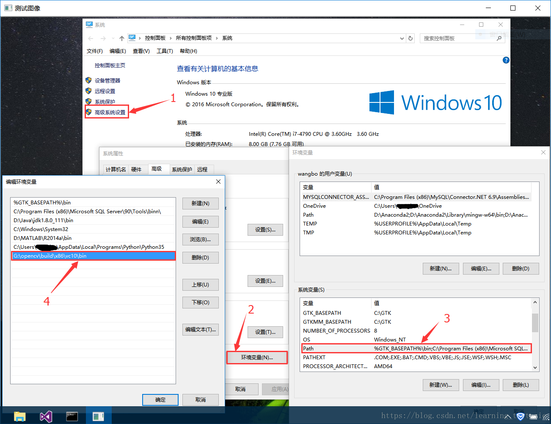Select C:\Windows\System32 path entry
Viewport: 551px width, 424px height.
point(93,229)
